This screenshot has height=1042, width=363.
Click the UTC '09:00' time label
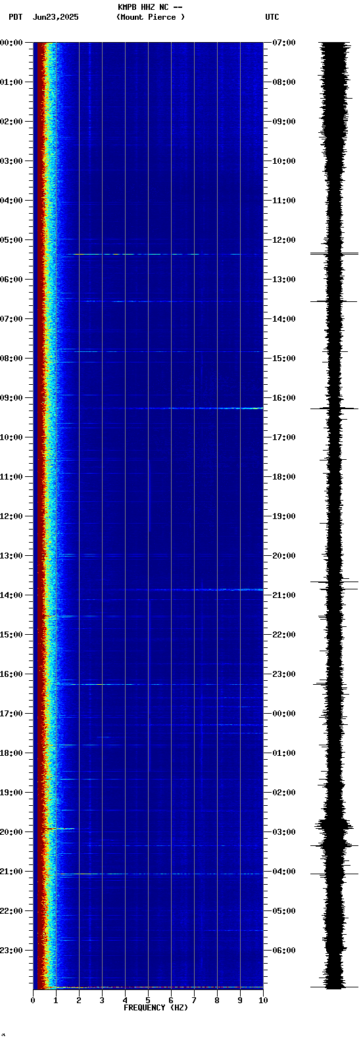(x=284, y=122)
